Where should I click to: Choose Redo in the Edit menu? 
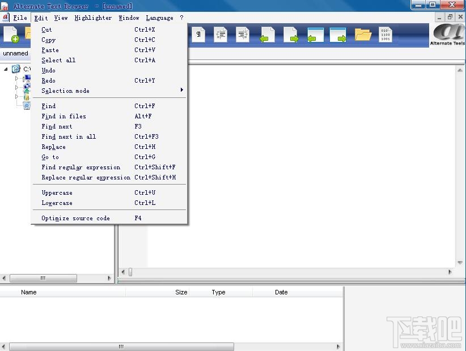pos(109,80)
